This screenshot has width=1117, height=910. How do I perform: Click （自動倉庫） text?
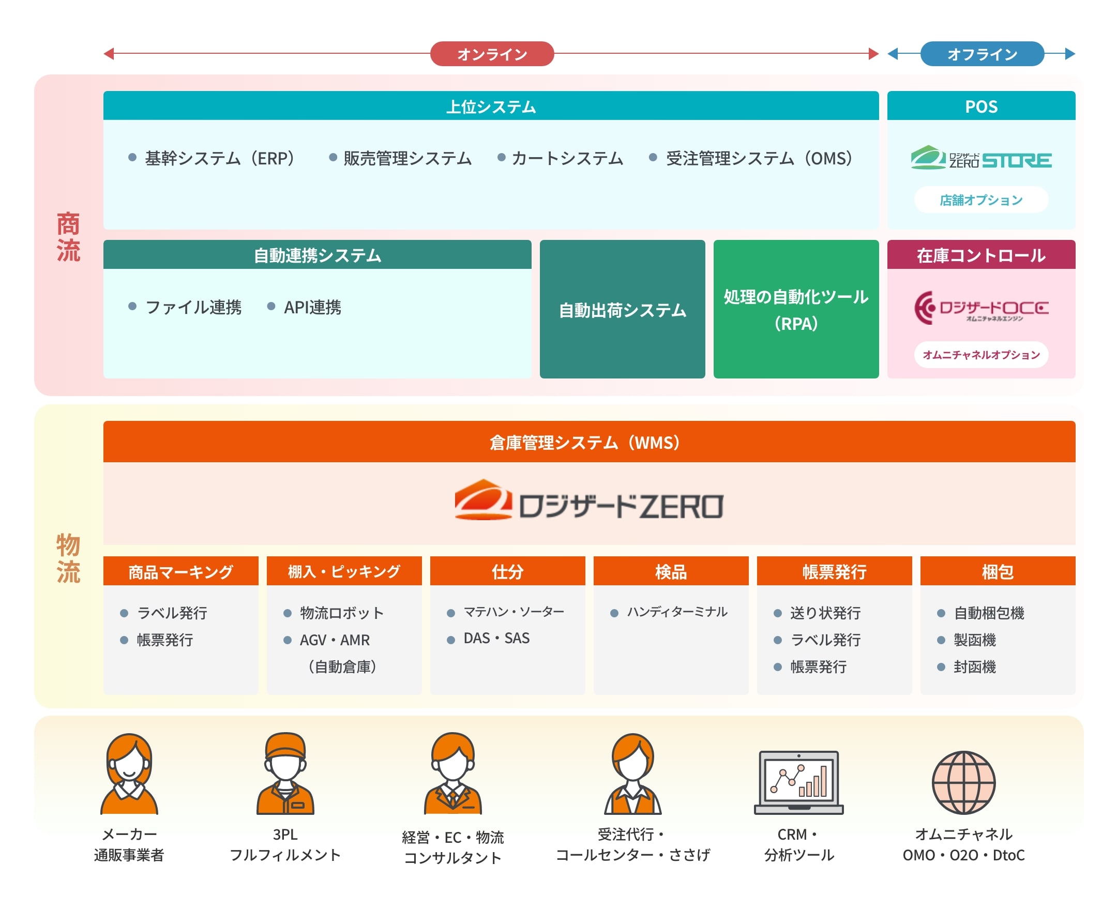pos(342,666)
